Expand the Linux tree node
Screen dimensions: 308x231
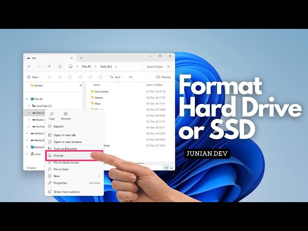[27, 154]
